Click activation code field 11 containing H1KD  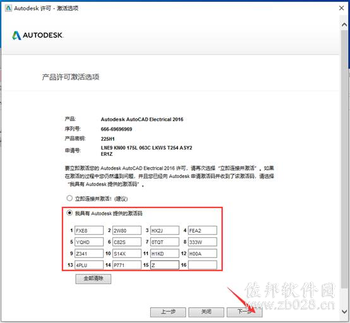coord(165,254)
